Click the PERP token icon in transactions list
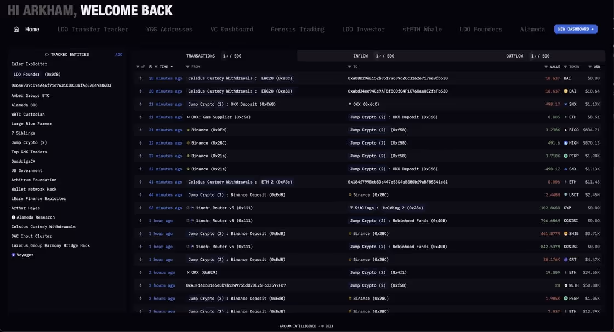Screen dimensions: 614x332 (x=566, y=155)
